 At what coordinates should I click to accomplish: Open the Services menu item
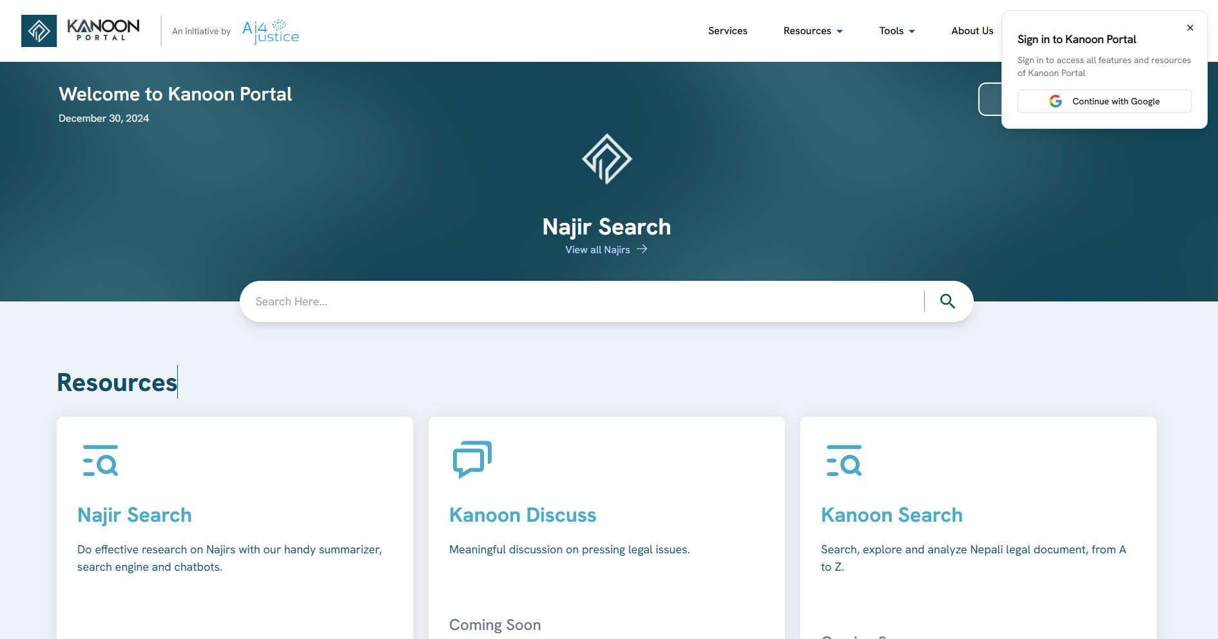coord(728,30)
